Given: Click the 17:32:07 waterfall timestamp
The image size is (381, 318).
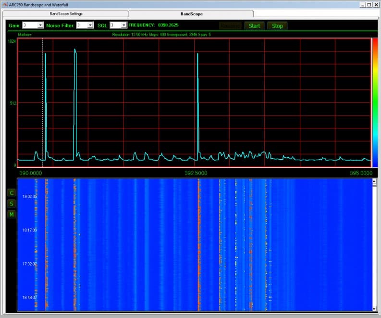Looking at the screenshot, I should pos(30,264).
